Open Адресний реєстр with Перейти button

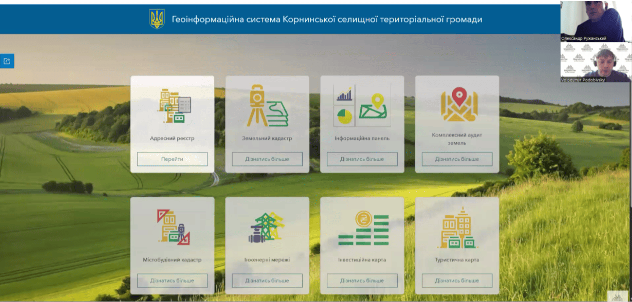[x=172, y=159]
